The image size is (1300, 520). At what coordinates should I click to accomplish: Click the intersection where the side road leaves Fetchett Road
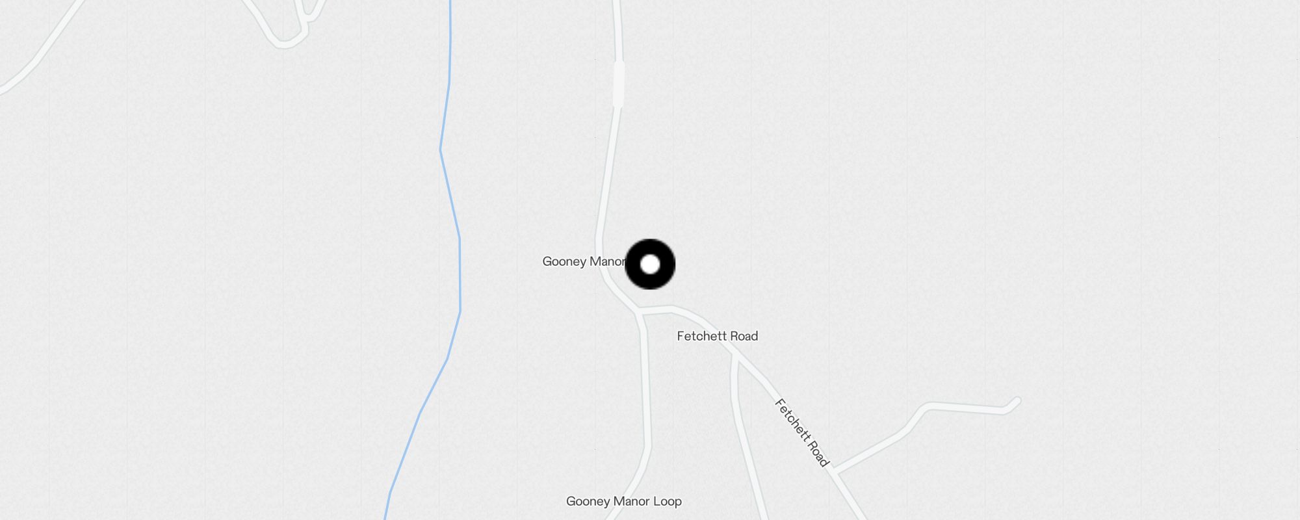pos(834,471)
